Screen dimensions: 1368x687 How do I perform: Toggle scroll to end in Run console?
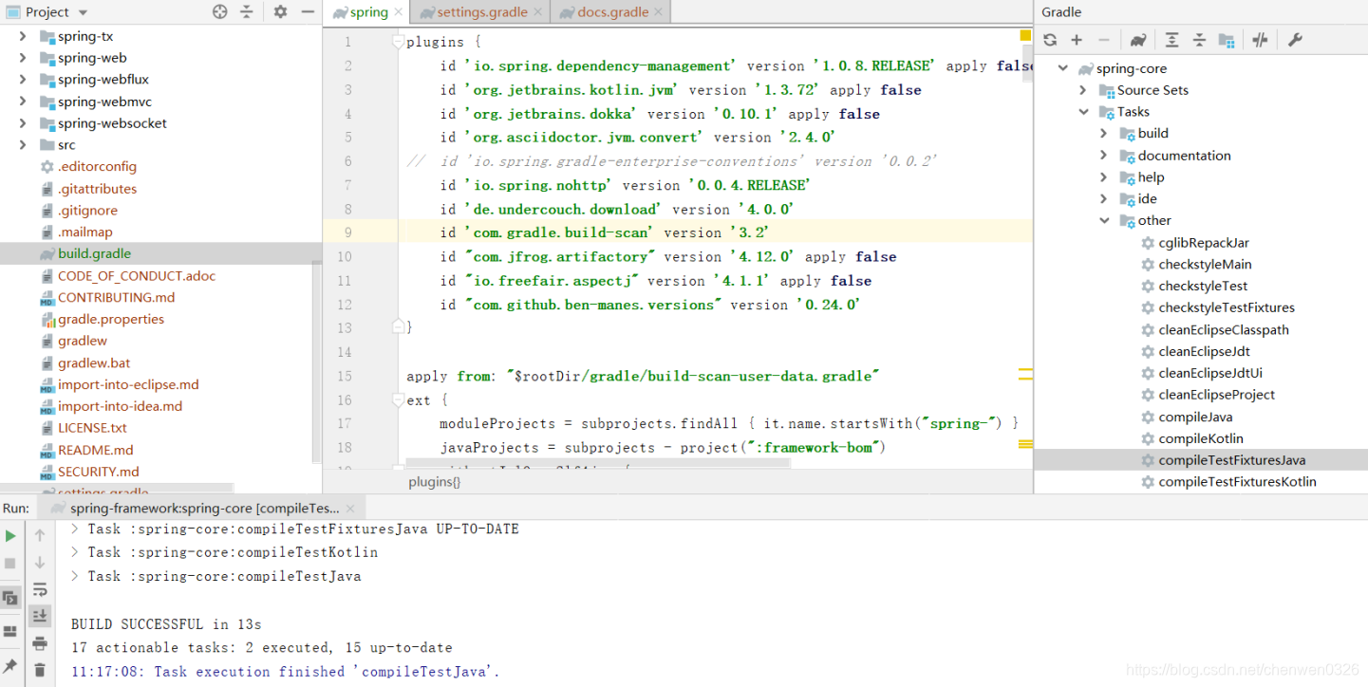point(40,616)
